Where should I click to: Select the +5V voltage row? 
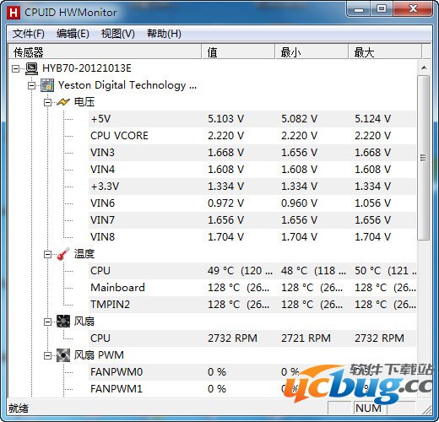point(252,119)
